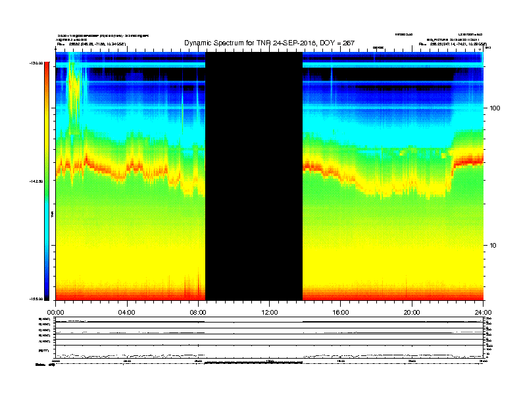Click the 00:00 time axis label
Image resolution: width=521 pixels, height=402 pixels.
click(x=55, y=313)
